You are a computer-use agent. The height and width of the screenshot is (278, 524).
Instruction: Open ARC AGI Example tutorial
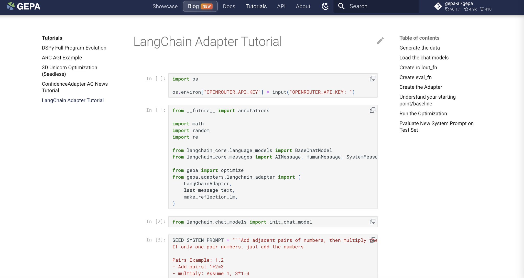(62, 58)
